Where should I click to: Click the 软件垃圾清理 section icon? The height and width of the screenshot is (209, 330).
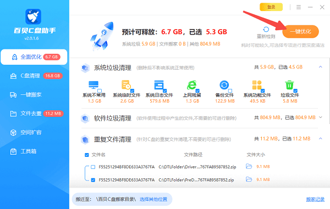[x=85, y=118]
